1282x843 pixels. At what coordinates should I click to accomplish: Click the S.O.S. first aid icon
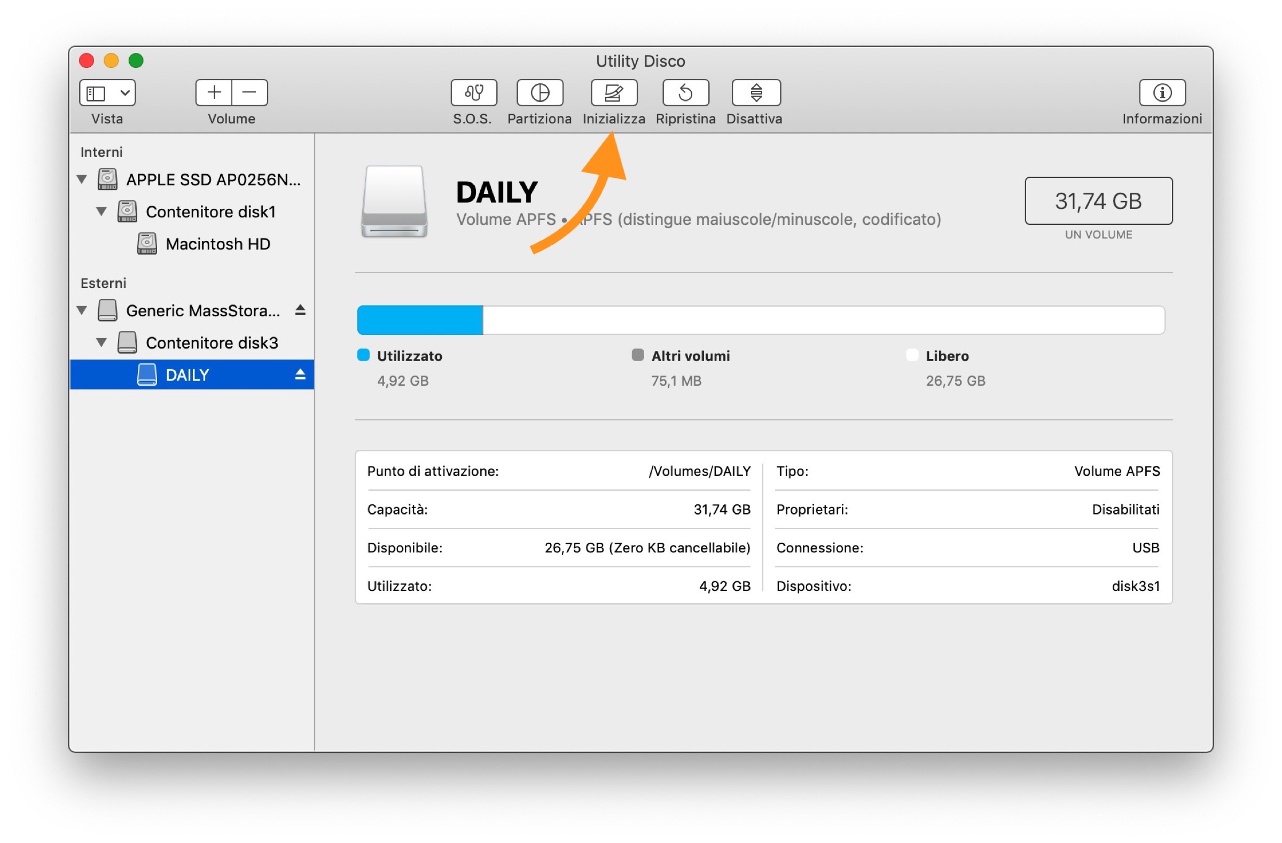coord(473,92)
